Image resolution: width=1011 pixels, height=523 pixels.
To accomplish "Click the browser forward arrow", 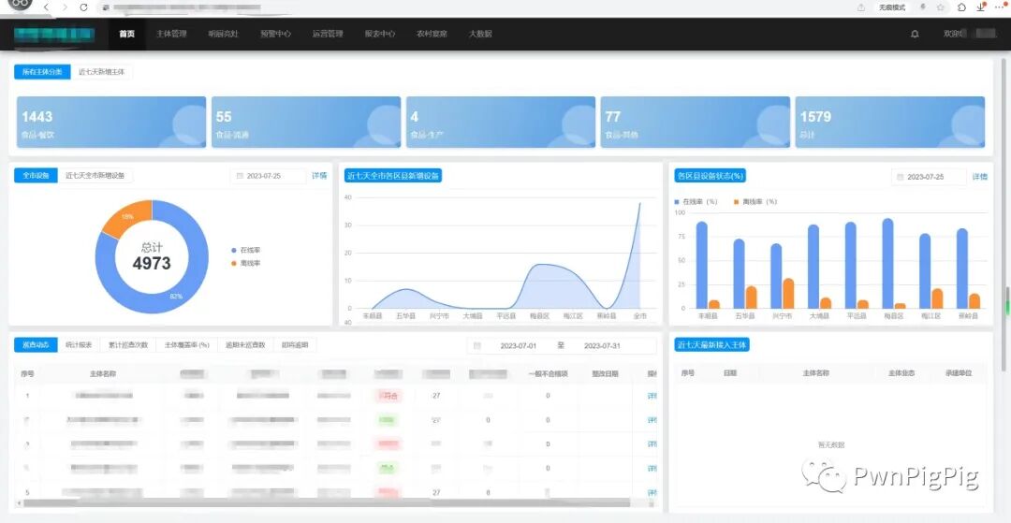I will point(65,7).
